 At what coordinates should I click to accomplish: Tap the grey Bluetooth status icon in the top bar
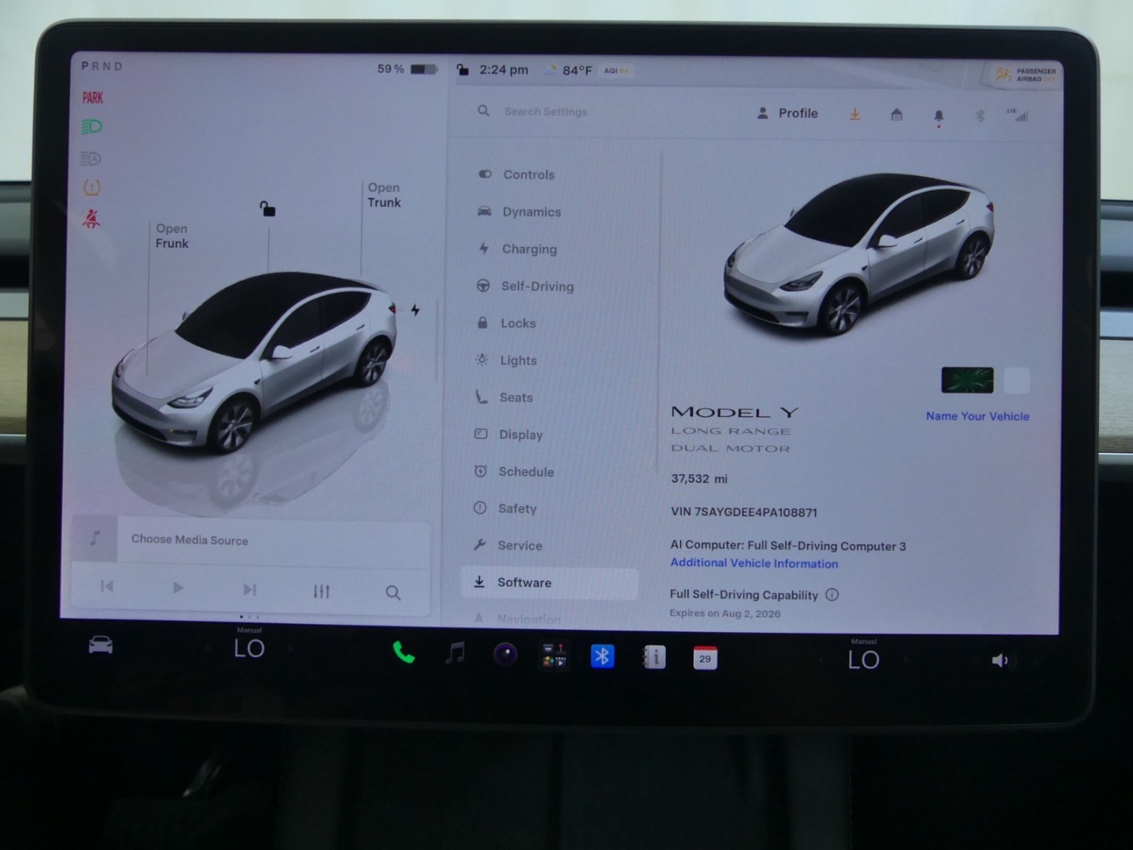[x=980, y=116]
